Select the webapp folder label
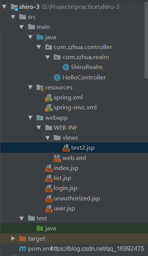Screen dimensions: 148x256 [x=56, y=118]
